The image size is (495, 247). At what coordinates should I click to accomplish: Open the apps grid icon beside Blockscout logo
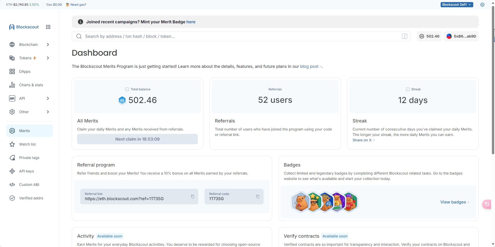[x=48, y=27]
